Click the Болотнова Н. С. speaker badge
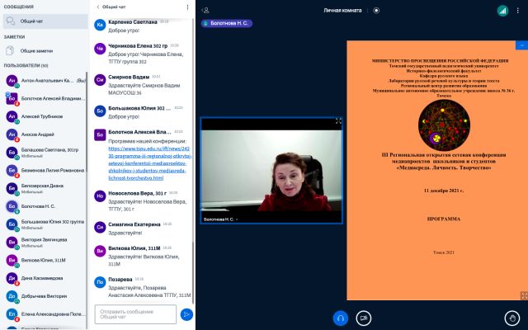Screen dimensions: 528x330 point(227,23)
